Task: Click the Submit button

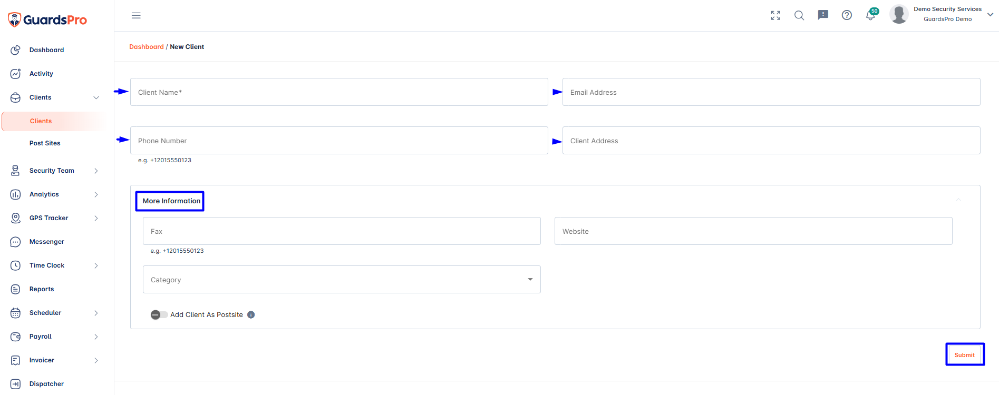Action: pyautogui.click(x=964, y=355)
